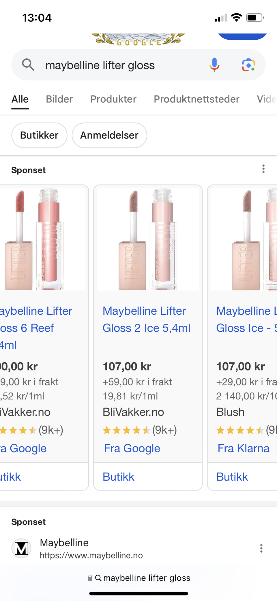The height and width of the screenshot is (601, 277).
Task: Open the 2 Ice lip gloss image
Action: click(x=148, y=239)
